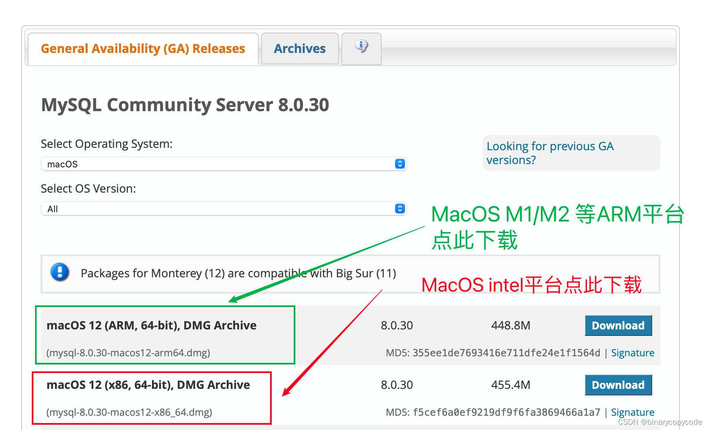Download the macOS 12 ARM 64-bit DMG Archive
Screen dimensions: 708x430
618,325
